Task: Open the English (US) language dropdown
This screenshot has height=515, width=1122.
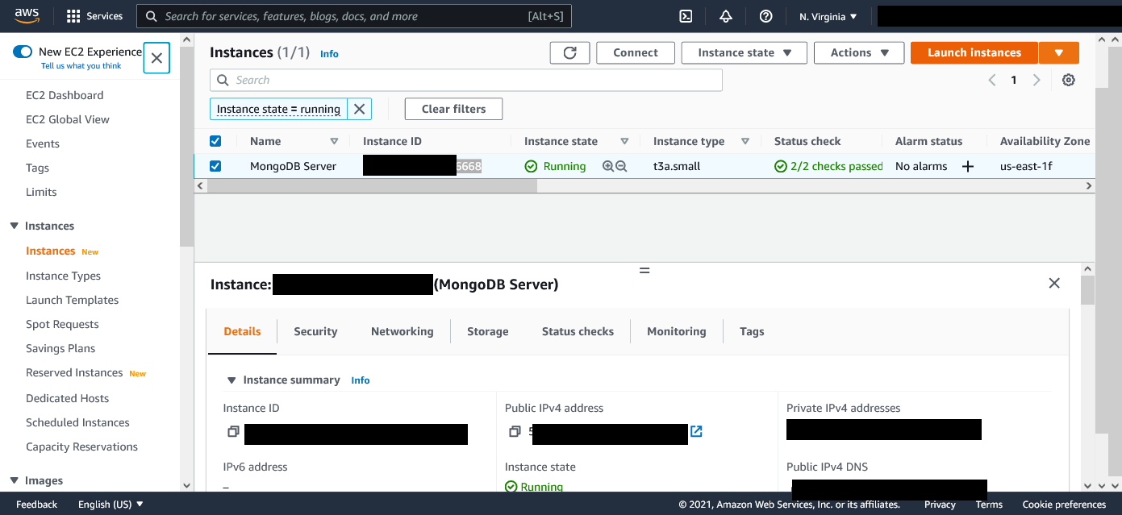Action: (x=111, y=505)
